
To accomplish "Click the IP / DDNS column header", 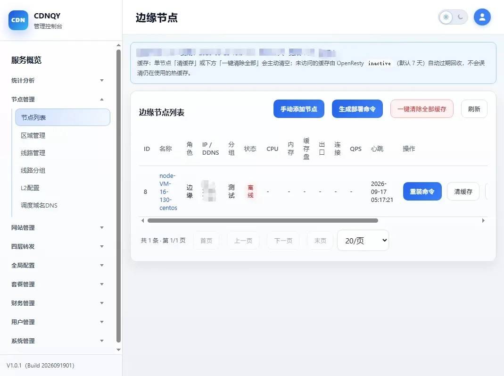I will point(211,149).
